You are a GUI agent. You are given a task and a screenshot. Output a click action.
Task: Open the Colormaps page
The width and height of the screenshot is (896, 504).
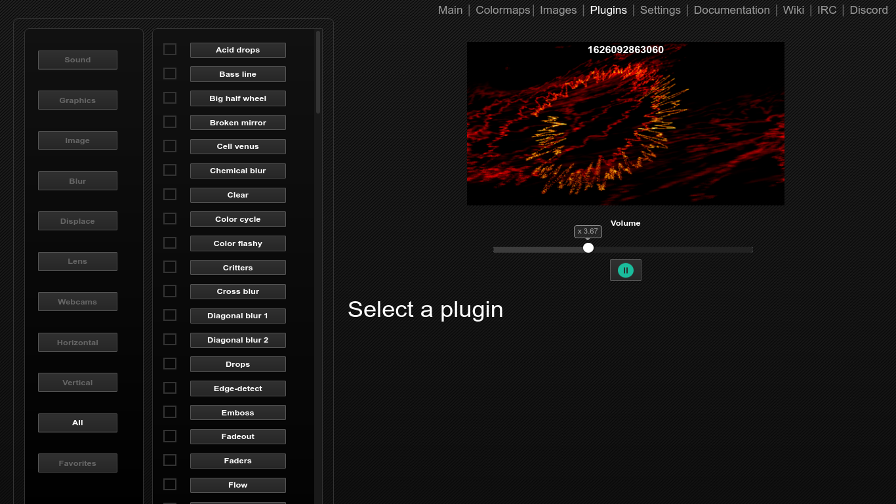pyautogui.click(x=502, y=10)
